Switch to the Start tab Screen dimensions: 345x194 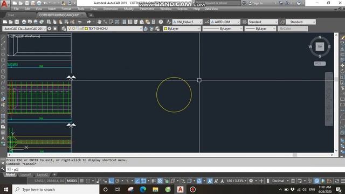pyautogui.click(x=11, y=15)
